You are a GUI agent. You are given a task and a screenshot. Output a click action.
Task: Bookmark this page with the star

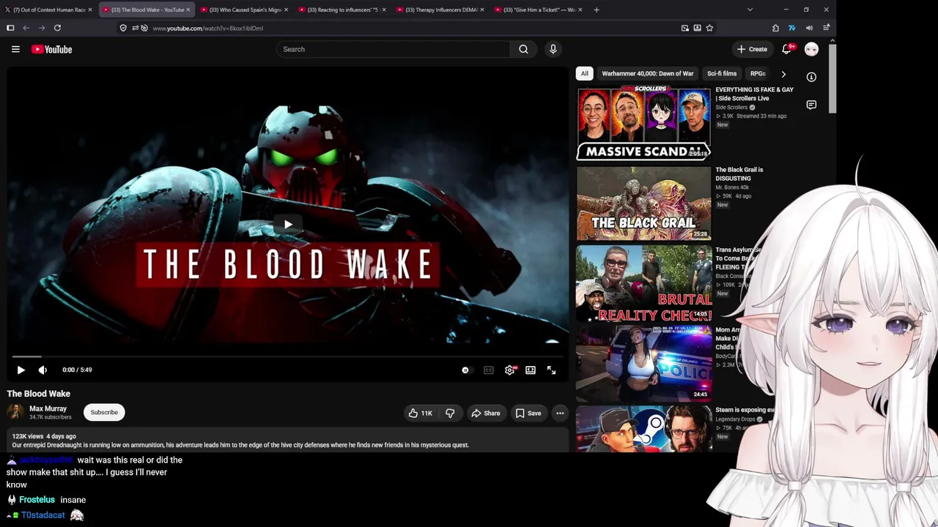(709, 28)
